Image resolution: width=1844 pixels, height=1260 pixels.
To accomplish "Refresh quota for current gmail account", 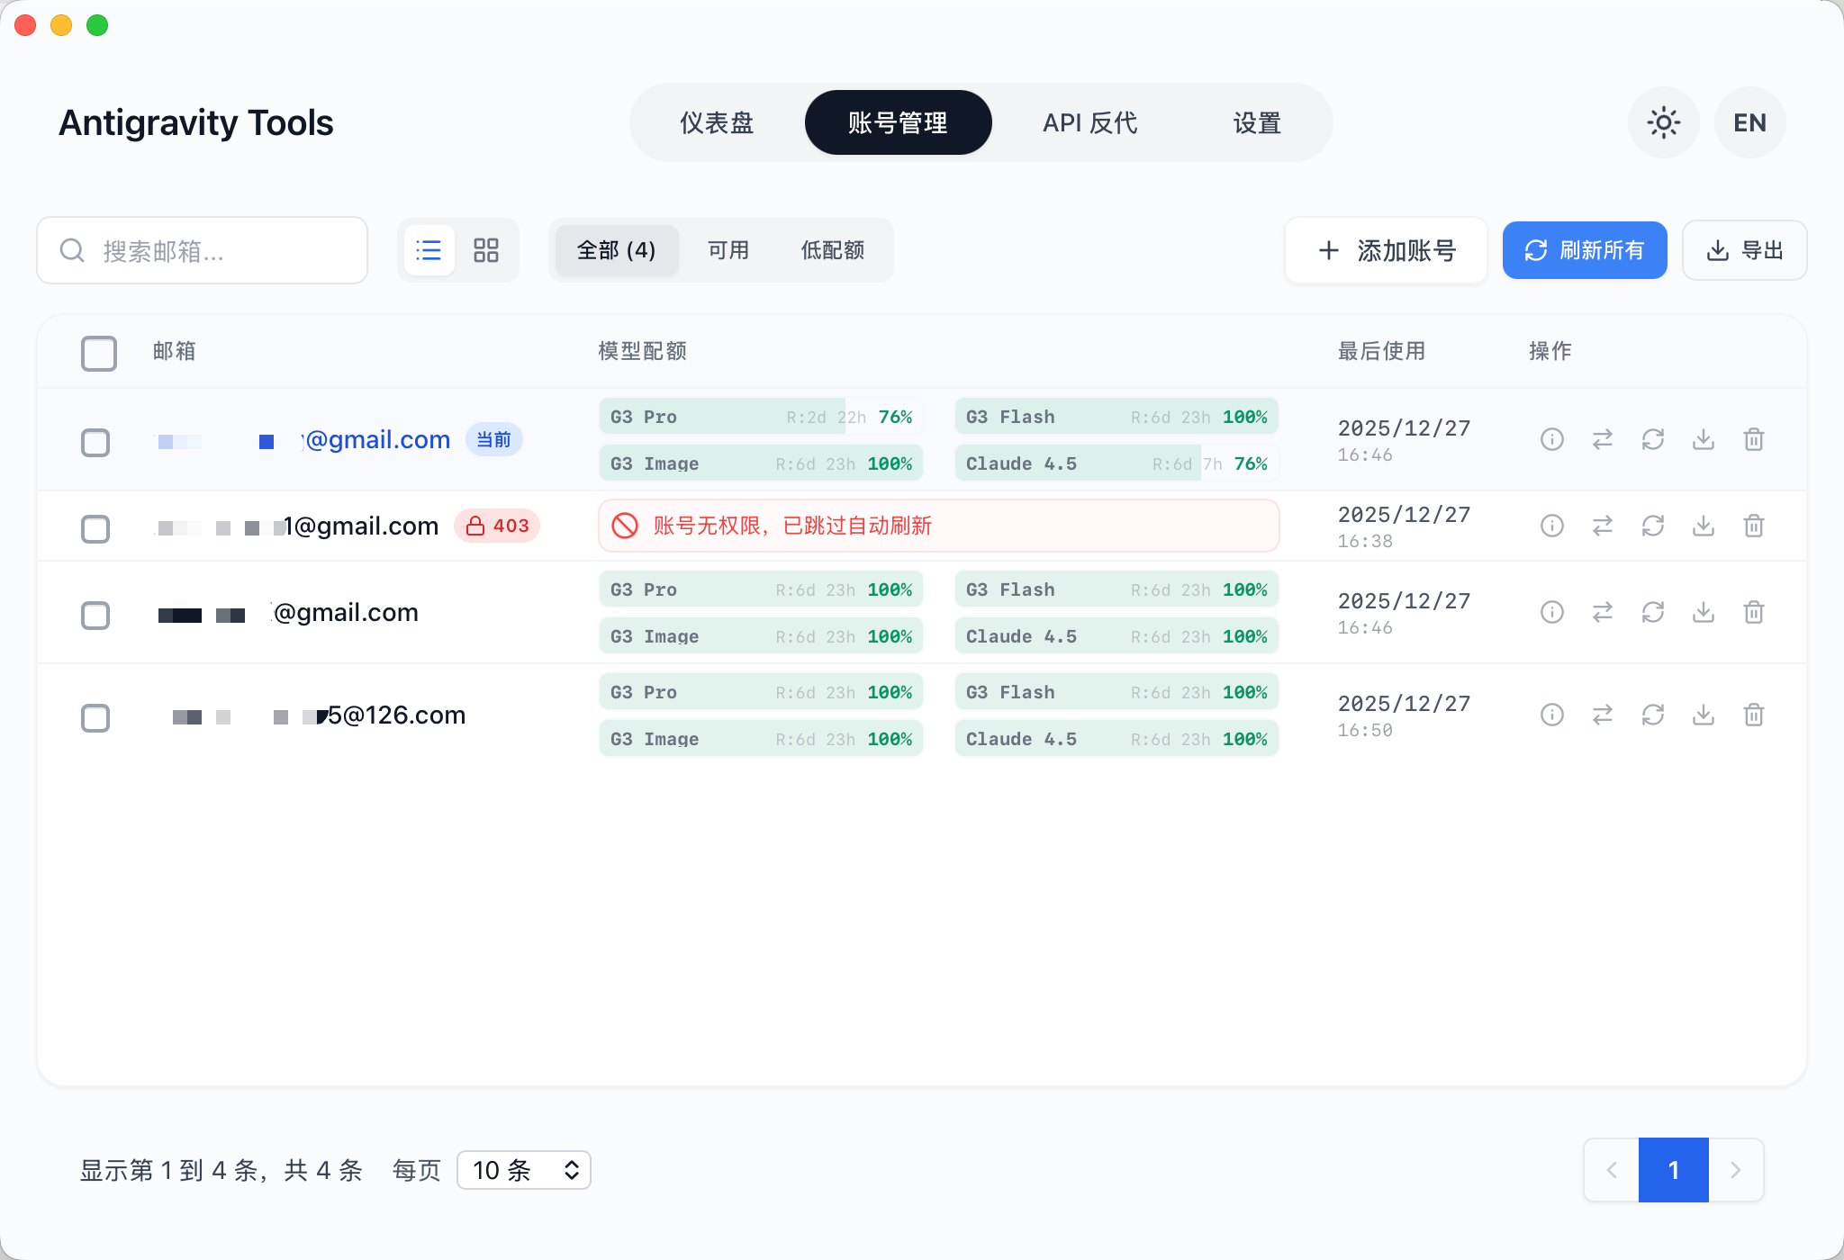I will point(1652,439).
